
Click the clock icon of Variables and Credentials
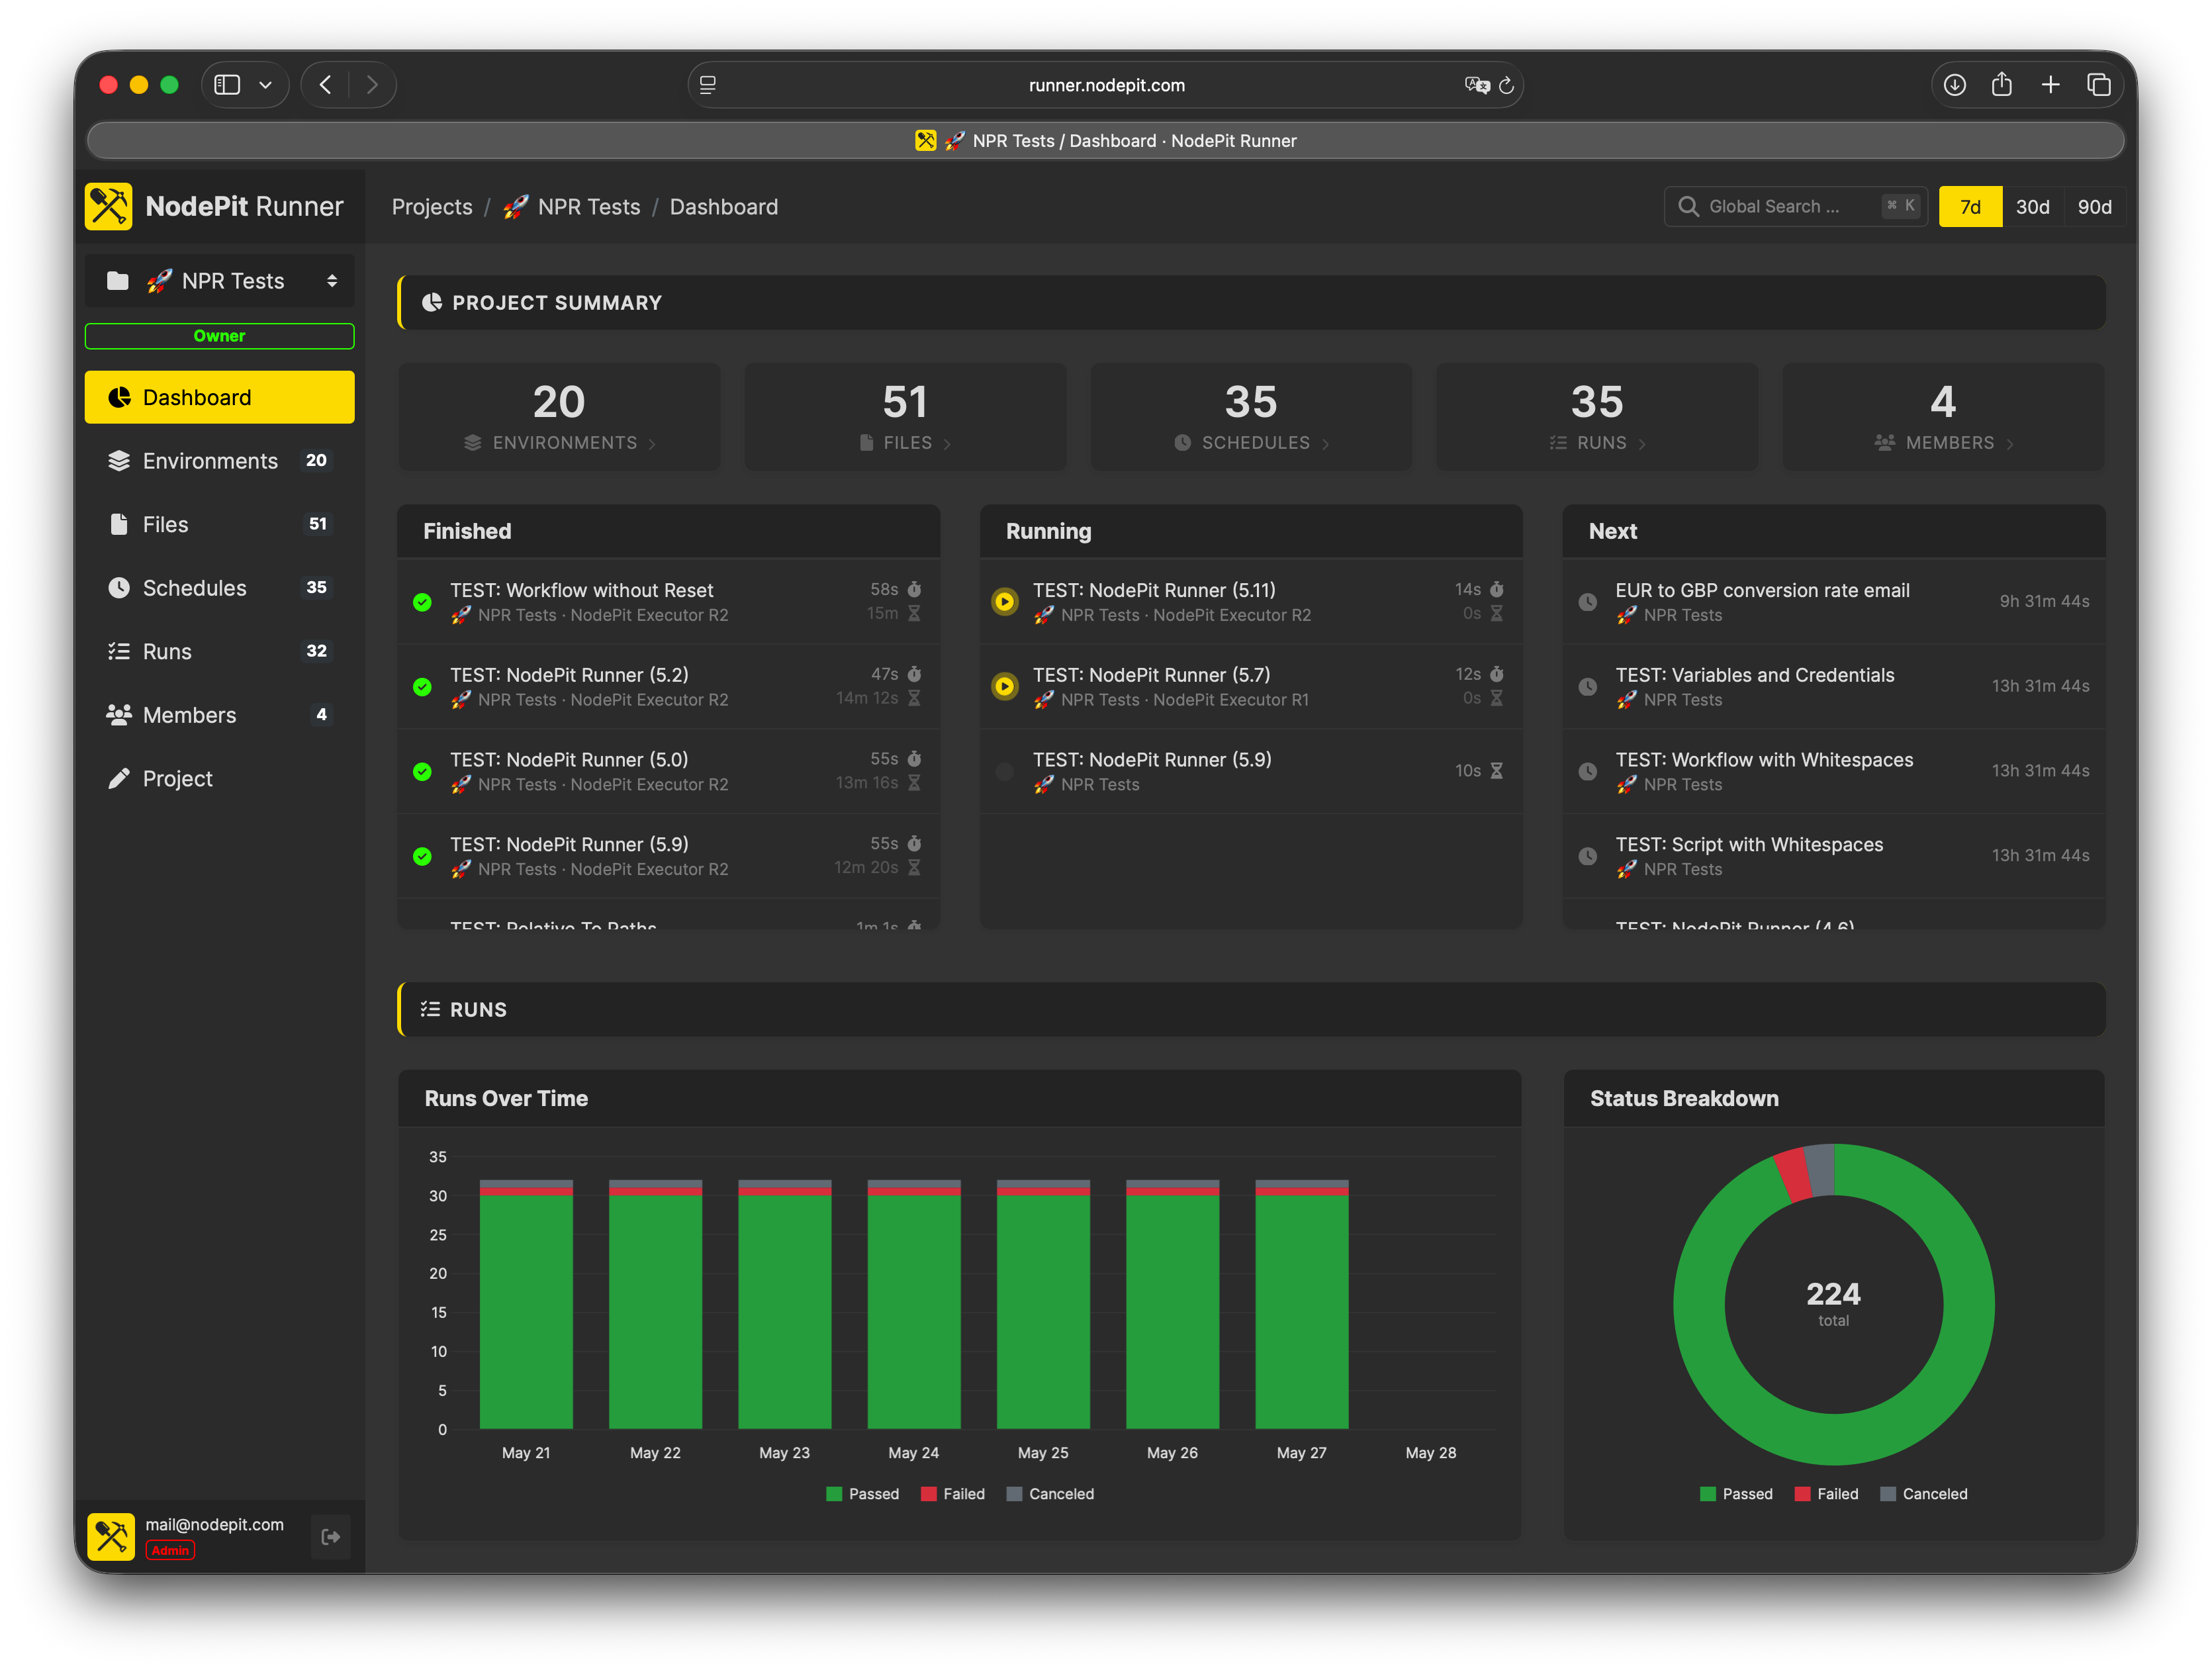point(1587,687)
